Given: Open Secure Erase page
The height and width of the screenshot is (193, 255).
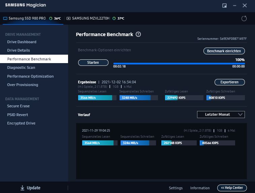Looking at the screenshot, I should point(19,106).
